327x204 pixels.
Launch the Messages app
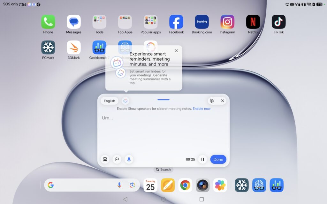74,22
